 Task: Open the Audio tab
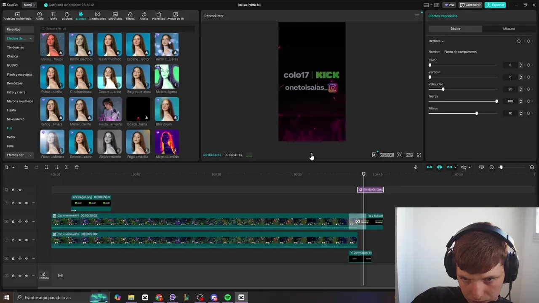pos(40,16)
